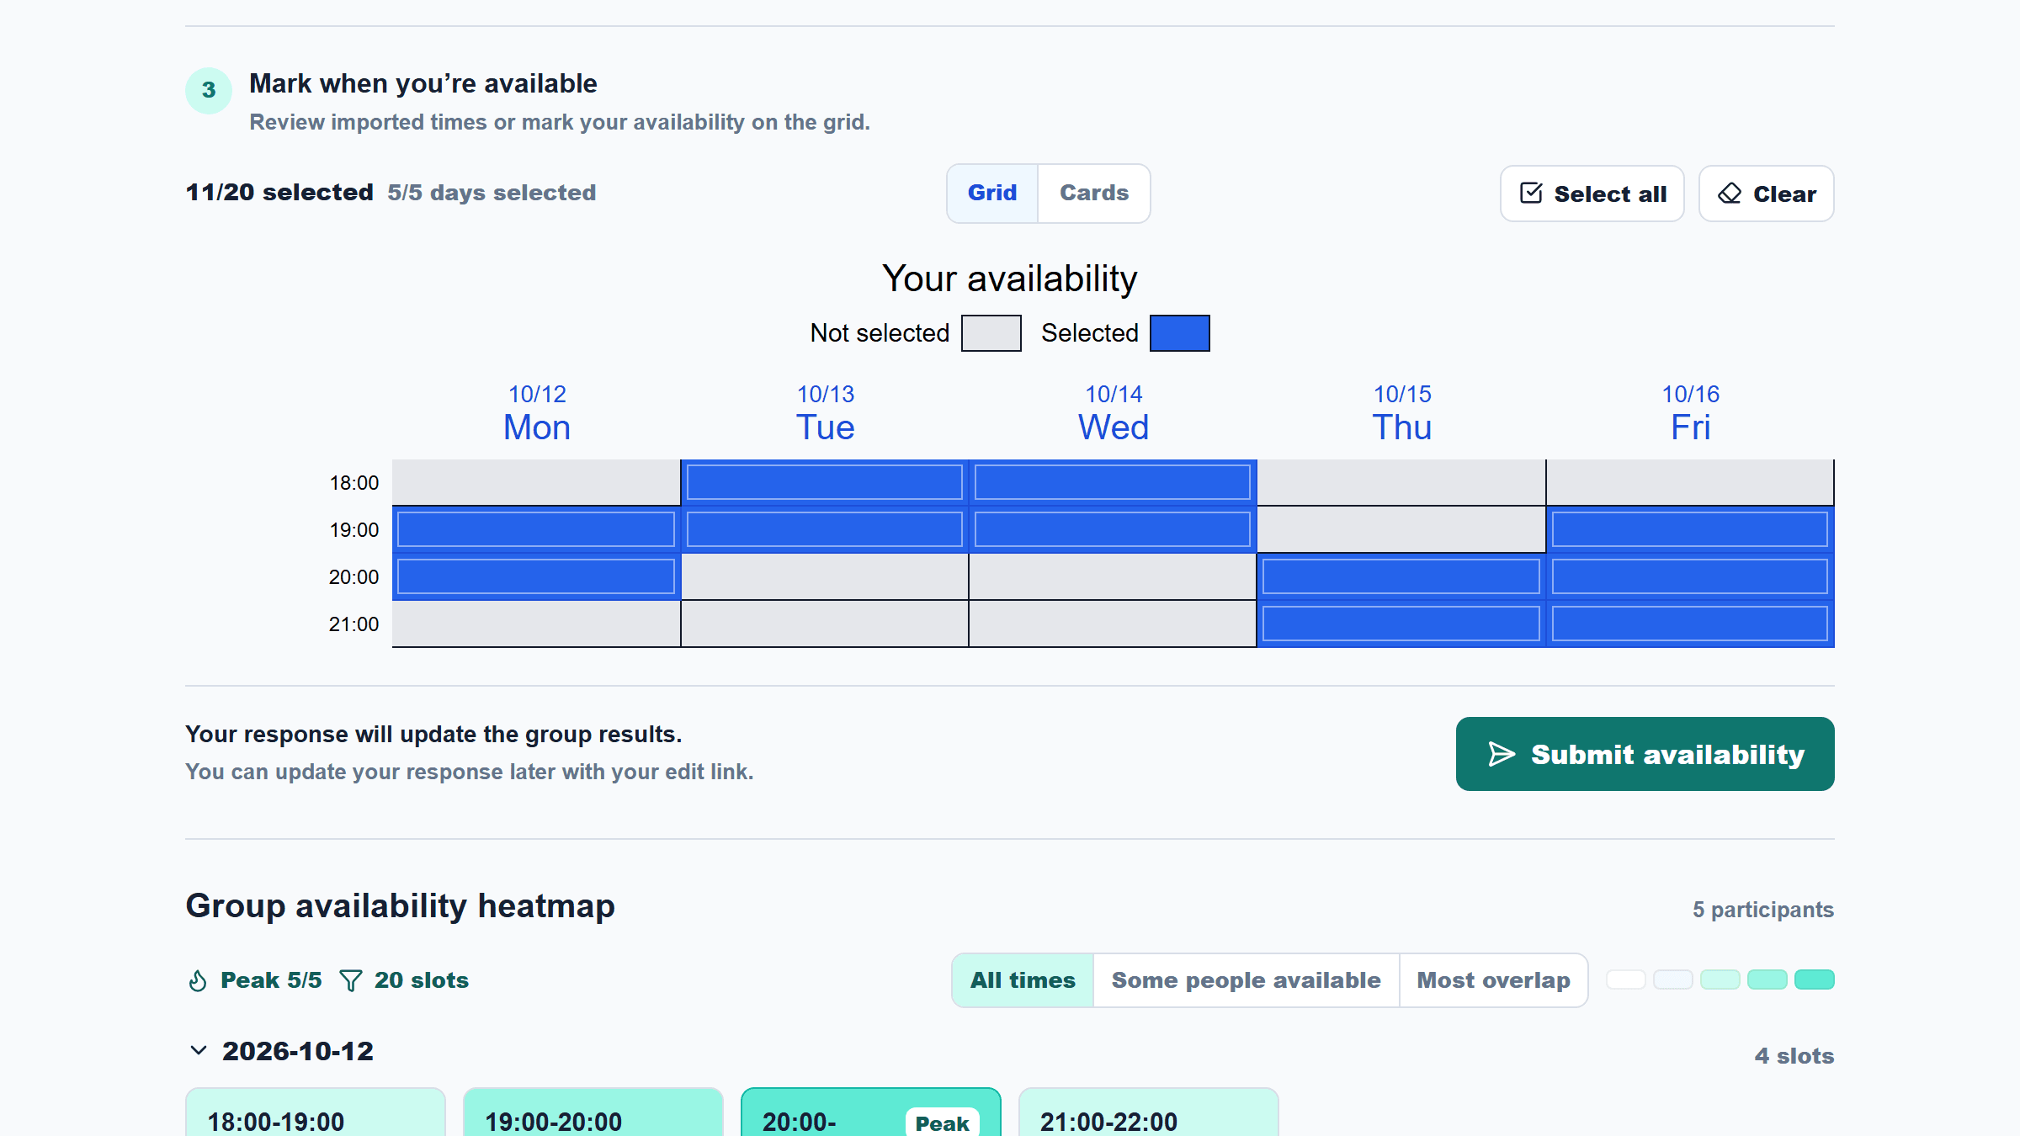The width and height of the screenshot is (2020, 1136).
Task: Deselect Monday 20:00 slot
Action: click(536, 576)
